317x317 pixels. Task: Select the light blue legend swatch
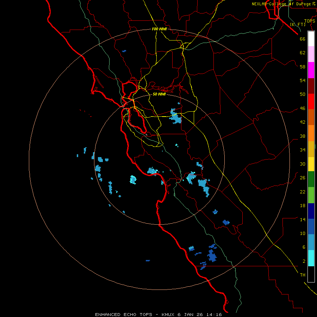coord(311,242)
